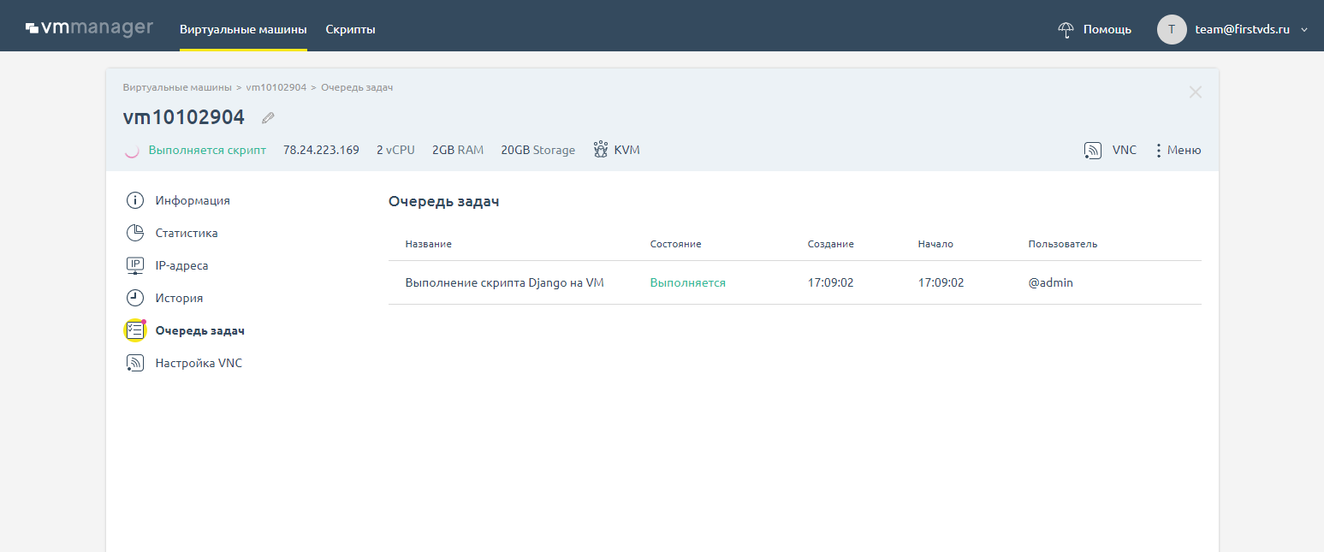Image resolution: width=1324 pixels, height=552 pixels.
Task: Click the IP address 78.24.223.169
Action: (321, 150)
